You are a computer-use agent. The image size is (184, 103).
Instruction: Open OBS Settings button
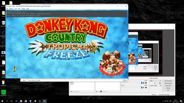168,88
